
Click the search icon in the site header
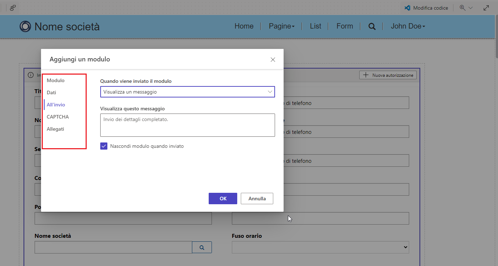372,26
